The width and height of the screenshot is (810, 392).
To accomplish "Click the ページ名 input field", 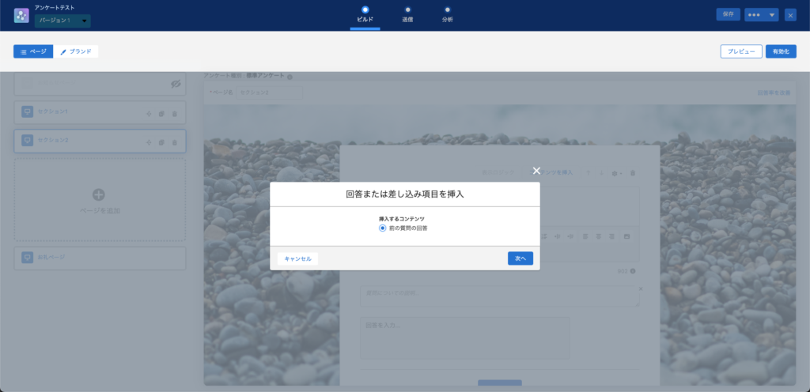I will pos(269,92).
